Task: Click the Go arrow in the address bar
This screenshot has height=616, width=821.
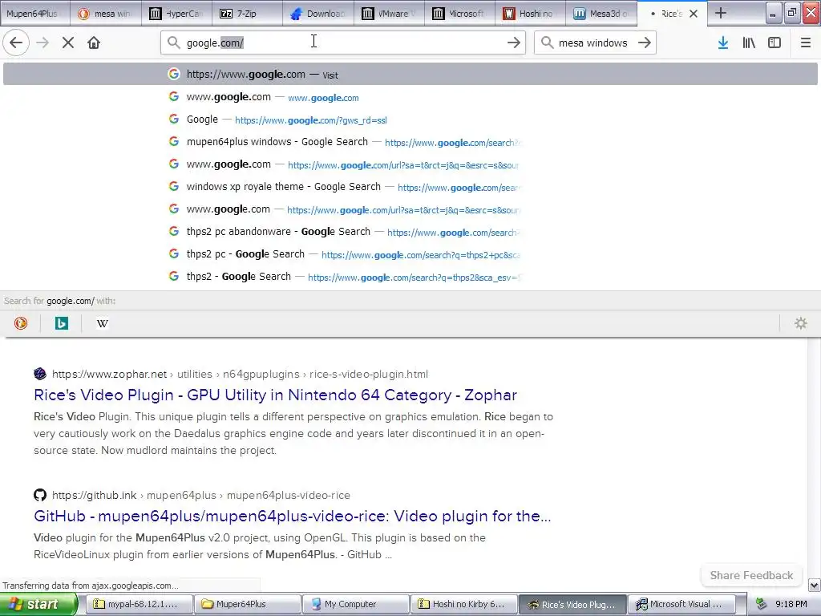Action: click(x=514, y=43)
